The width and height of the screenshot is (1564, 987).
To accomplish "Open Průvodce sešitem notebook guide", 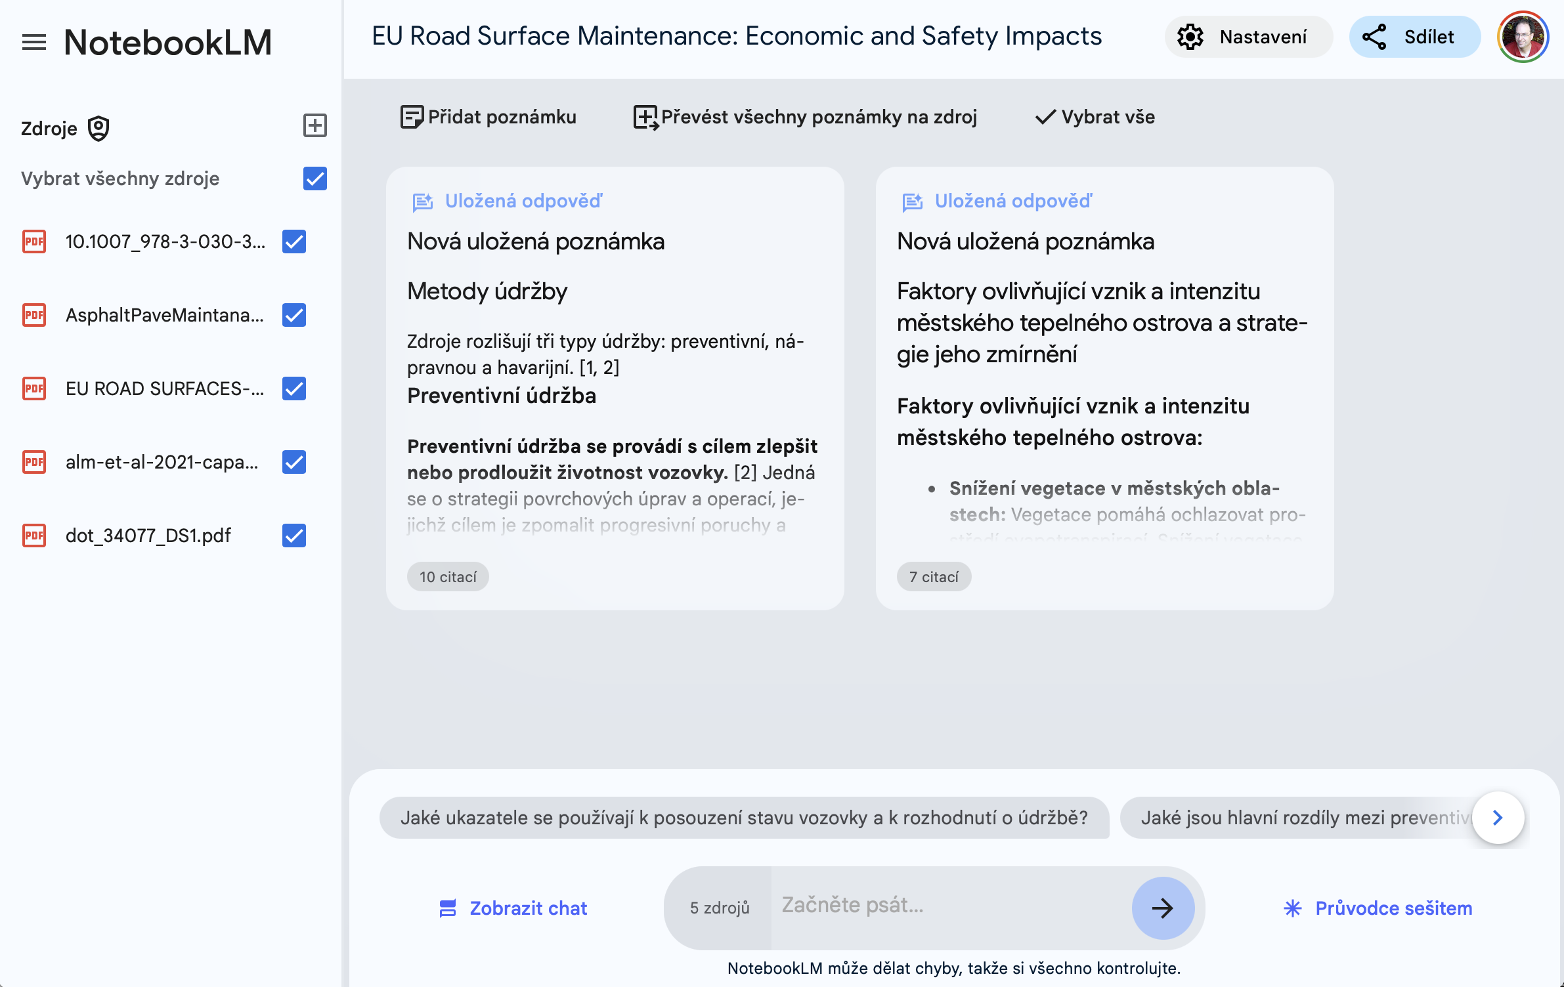I will point(1378,908).
